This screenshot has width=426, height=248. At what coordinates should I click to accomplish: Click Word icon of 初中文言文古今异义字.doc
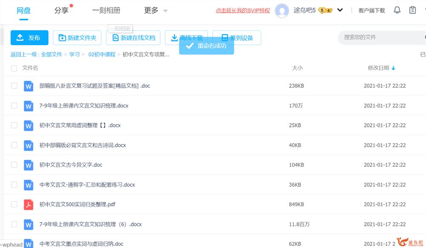(29, 165)
